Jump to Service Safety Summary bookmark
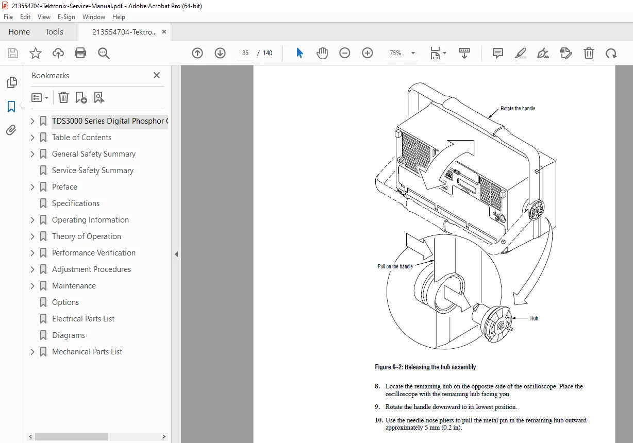Image resolution: width=633 pixels, height=443 pixels. pos(93,171)
